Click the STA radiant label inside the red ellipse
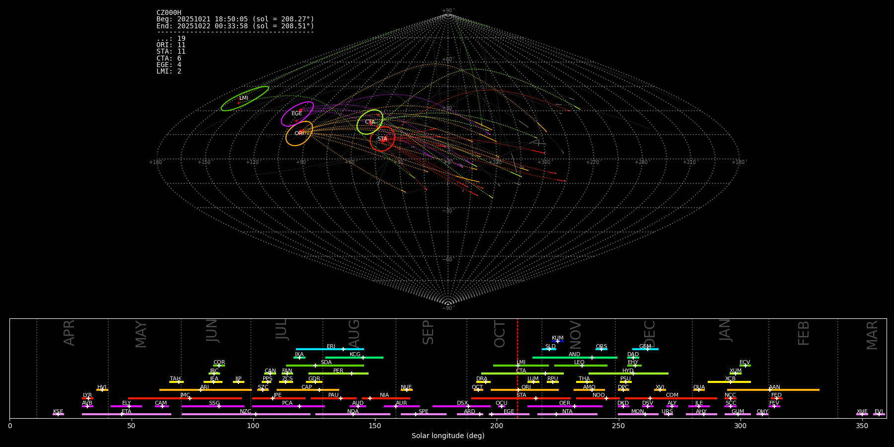The height and width of the screenshot is (447, 894). [382, 140]
